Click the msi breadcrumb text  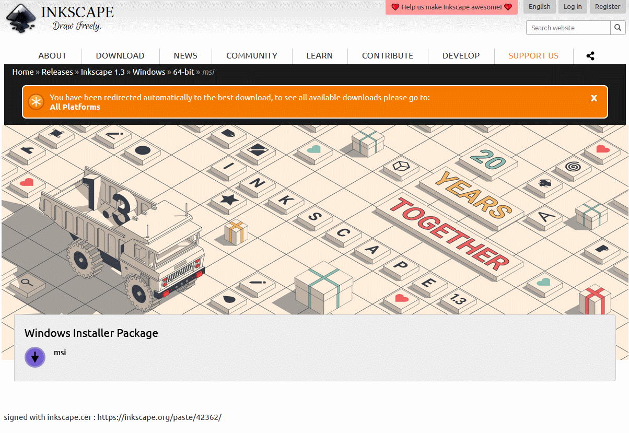[208, 72]
